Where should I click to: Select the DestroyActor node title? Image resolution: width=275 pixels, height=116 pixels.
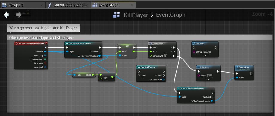coord(244,67)
